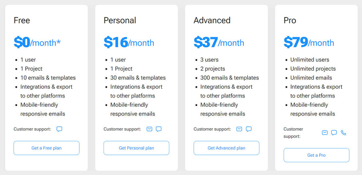Screen dimensions: 362x175
Task: Click the chat support icon in Pro plan
Action: [x=334, y=133]
